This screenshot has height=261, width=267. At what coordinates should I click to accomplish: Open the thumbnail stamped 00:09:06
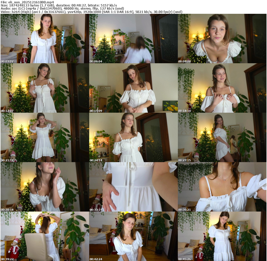pos(222,39)
